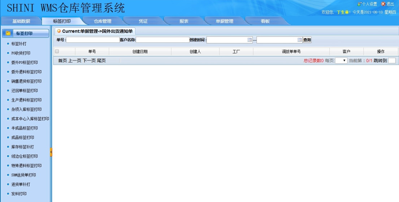Click the 单号 order number input field
Viewport: 399px width, 202px height.
(93, 40)
